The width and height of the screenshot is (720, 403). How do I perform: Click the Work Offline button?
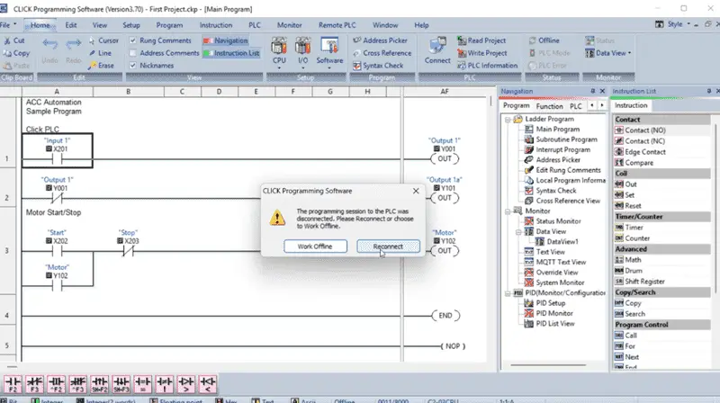[x=315, y=246]
